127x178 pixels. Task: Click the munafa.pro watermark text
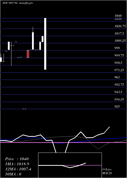26,3
